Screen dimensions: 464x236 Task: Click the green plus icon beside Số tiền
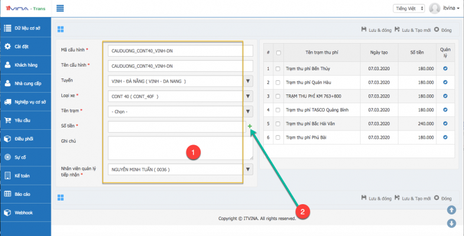point(250,126)
